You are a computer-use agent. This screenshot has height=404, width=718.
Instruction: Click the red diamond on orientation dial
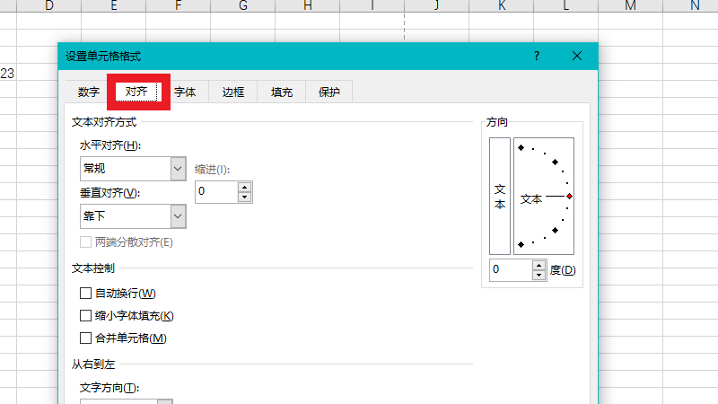[x=569, y=196]
